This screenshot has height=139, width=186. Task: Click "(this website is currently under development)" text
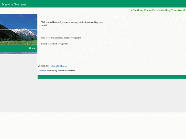[x=61, y=38]
